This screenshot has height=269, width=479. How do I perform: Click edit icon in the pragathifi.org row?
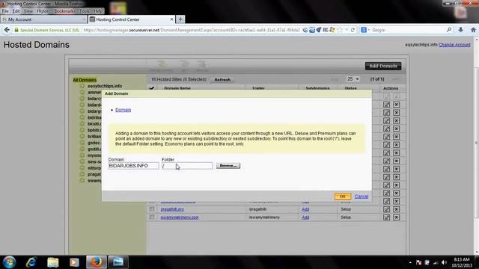(x=386, y=209)
